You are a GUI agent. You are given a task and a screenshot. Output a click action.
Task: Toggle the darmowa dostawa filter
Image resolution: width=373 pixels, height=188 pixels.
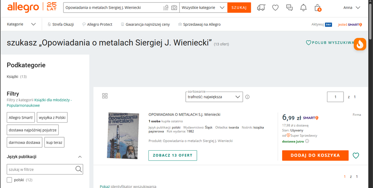coord(24,142)
